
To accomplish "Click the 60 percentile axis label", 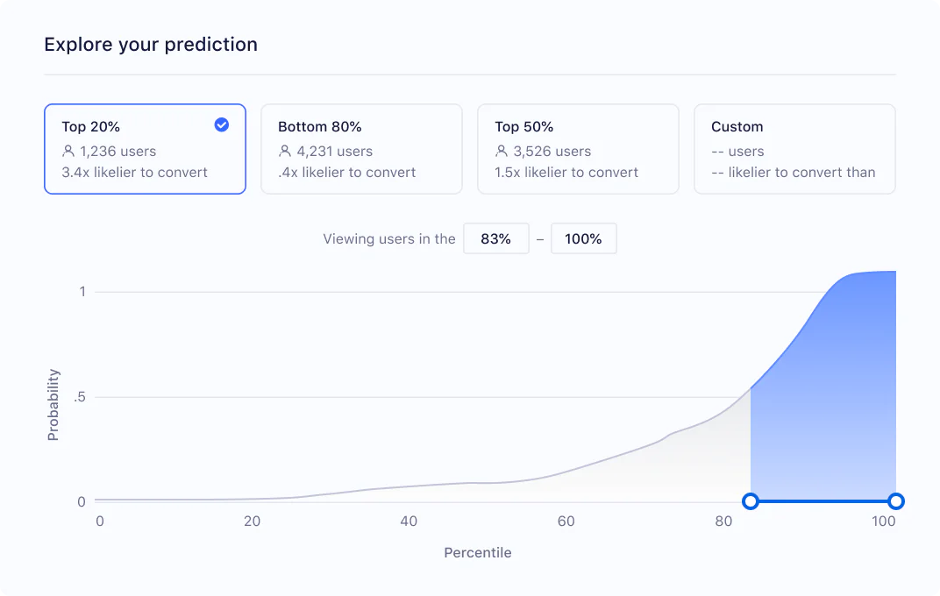I will (566, 521).
